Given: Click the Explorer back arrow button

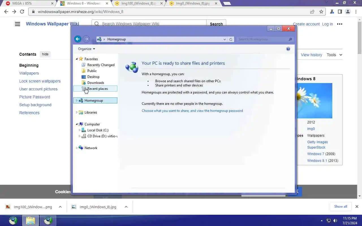Looking at the screenshot, I should (x=78, y=39).
